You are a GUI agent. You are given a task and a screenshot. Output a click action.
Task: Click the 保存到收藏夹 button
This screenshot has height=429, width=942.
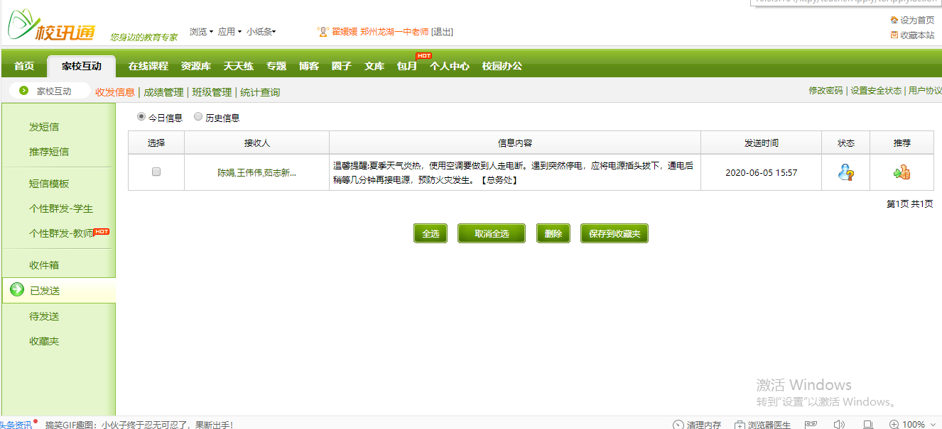(x=615, y=233)
